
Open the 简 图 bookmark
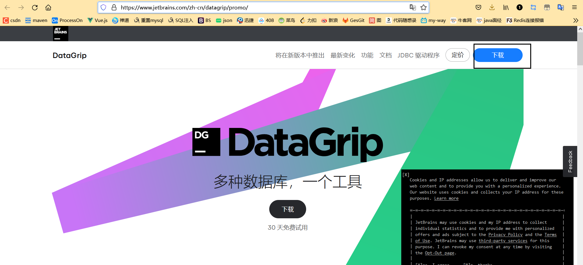pos(375,20)
